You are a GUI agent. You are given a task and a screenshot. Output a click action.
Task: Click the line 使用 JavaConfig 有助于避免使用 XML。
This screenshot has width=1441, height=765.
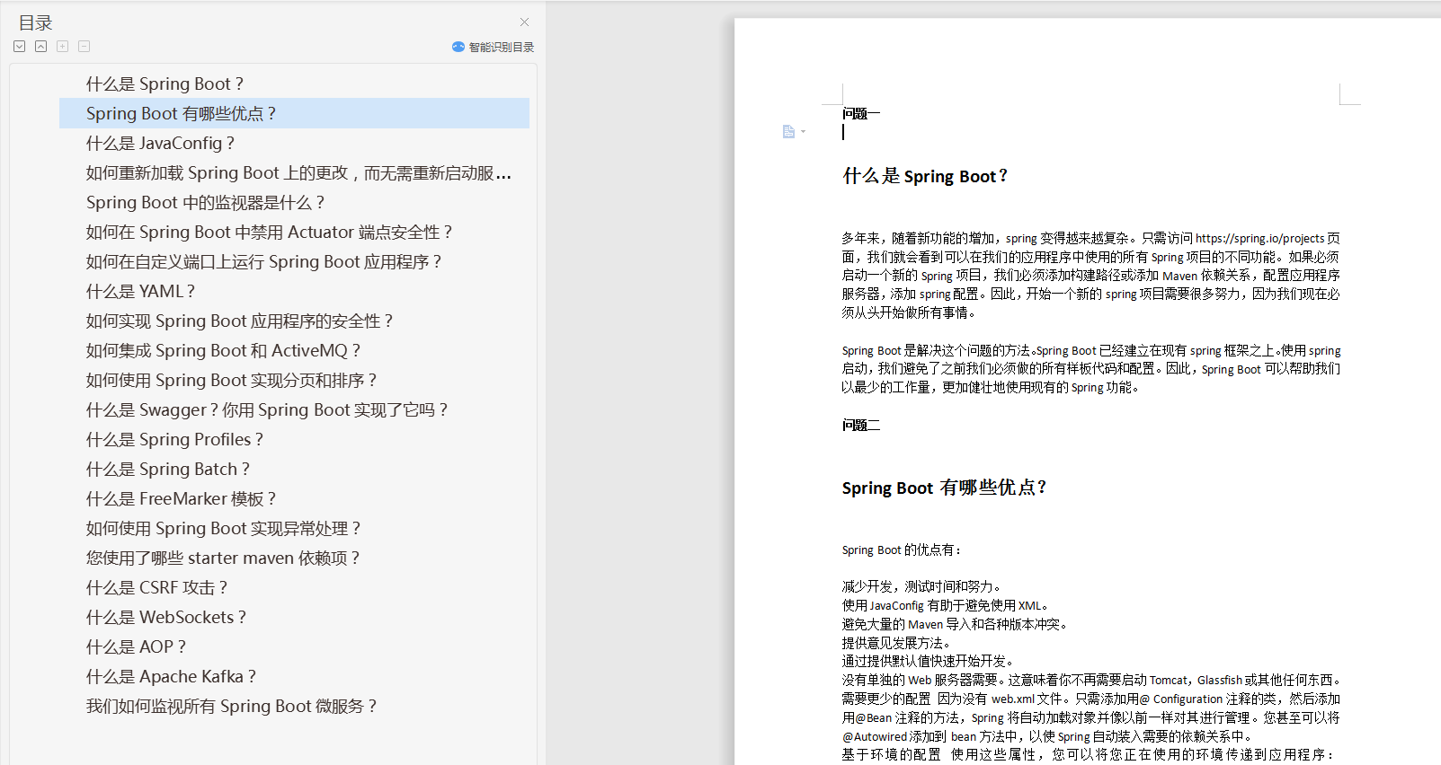945,606
